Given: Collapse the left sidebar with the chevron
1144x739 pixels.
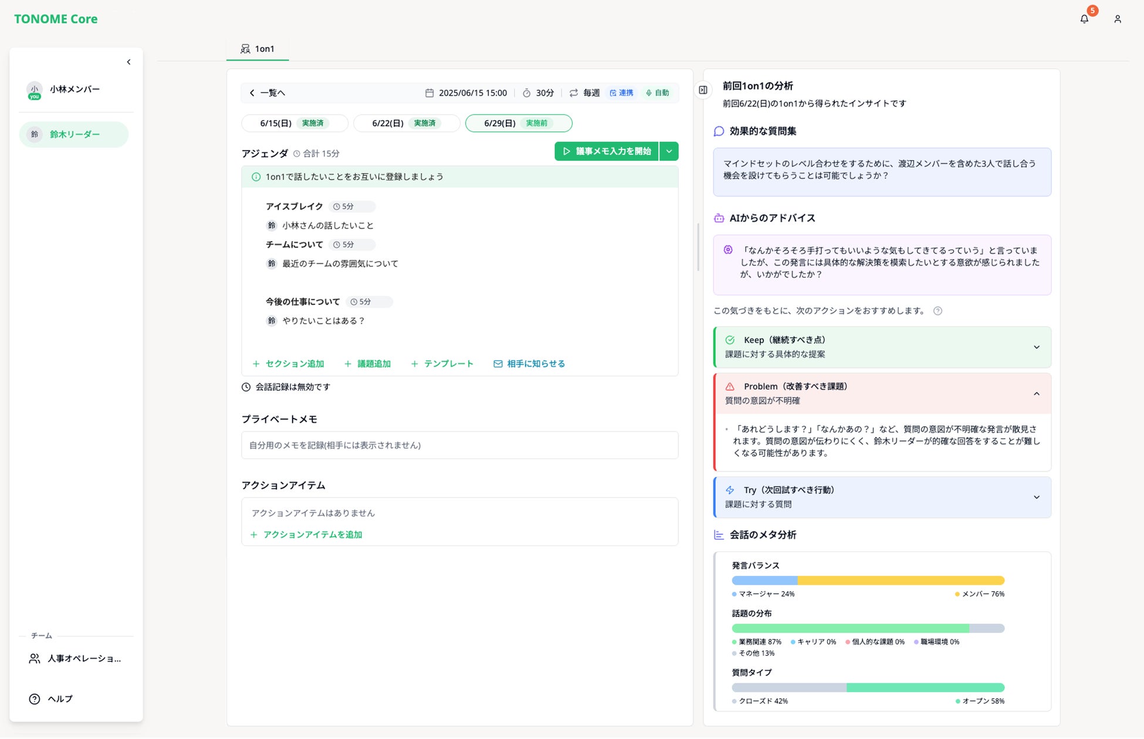Looking at the screenshot, I should (129, 62).
